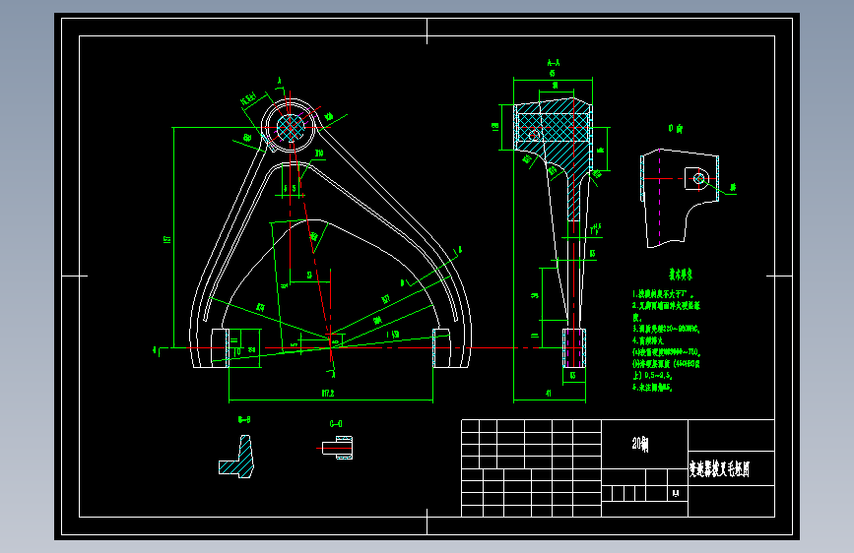Click the lower boss with magenta lines in A-A
This screenshot has height=553, width=854.
(x=574, y=347)
